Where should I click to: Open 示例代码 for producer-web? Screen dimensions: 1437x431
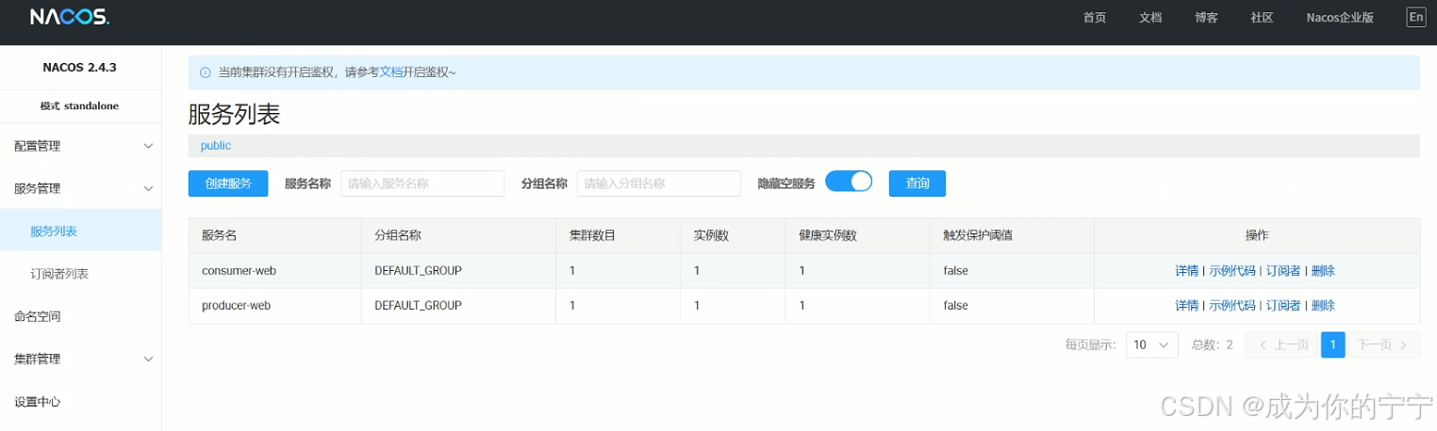pyautogui.click(x=1232, y=306)
